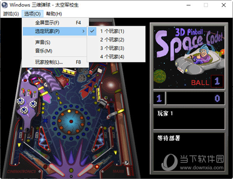Click the BALL number display
The height and width of the screenshot is (179, 233).
pos(217,81)
